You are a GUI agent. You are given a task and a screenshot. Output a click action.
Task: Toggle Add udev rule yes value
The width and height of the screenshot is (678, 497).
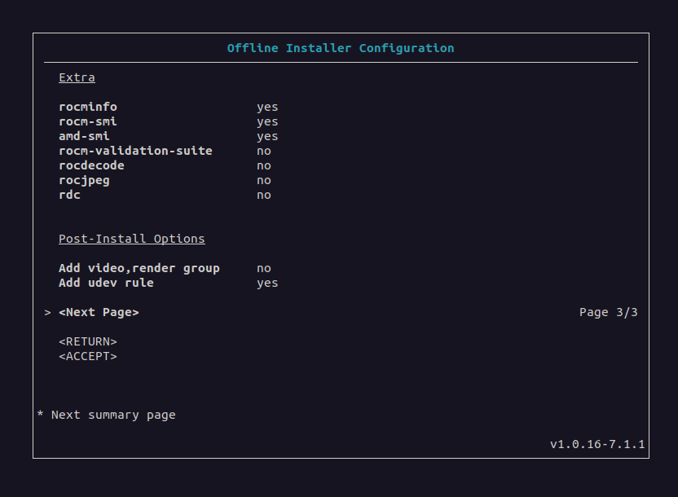click(267, 283)
